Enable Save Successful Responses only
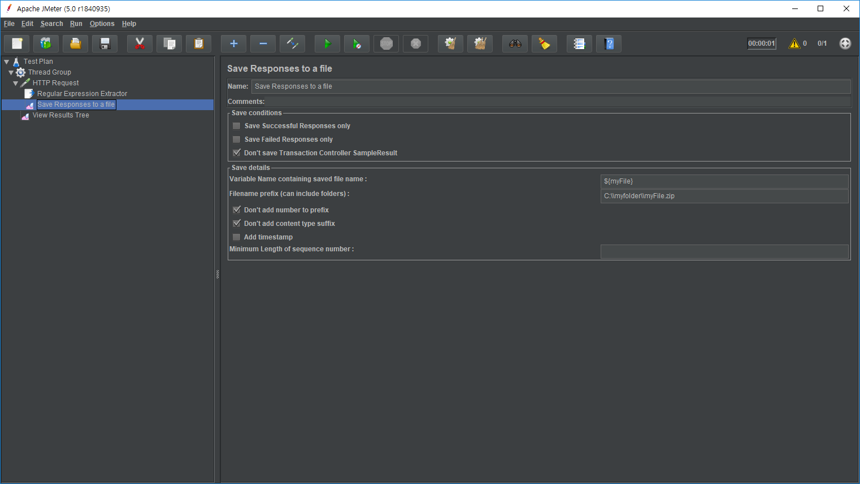Viewport: 860px width, 484px height. point(237,126)
